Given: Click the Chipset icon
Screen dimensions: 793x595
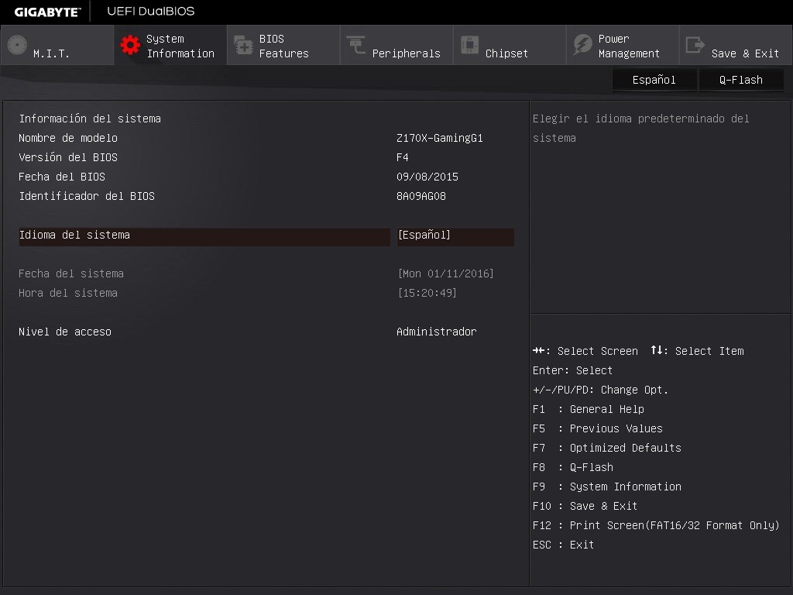Looking at the screenshot, I should [x=469, y=45].
